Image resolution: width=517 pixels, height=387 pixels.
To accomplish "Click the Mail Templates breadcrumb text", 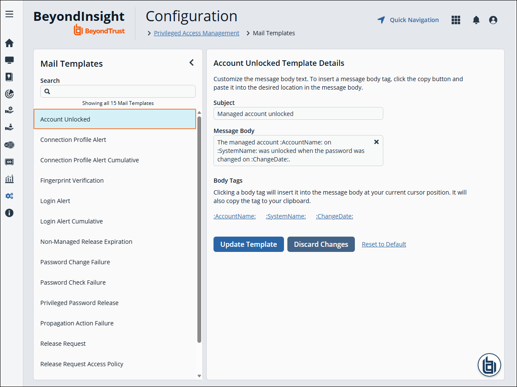I will pyautogui.click(x=274, y=33).
